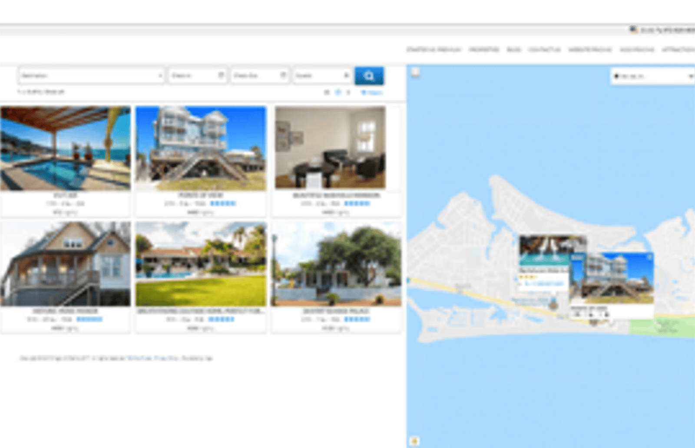The image size is (695, 448).
Task: Open the wooden cottage with porch photo
Action: click(65, 264)
